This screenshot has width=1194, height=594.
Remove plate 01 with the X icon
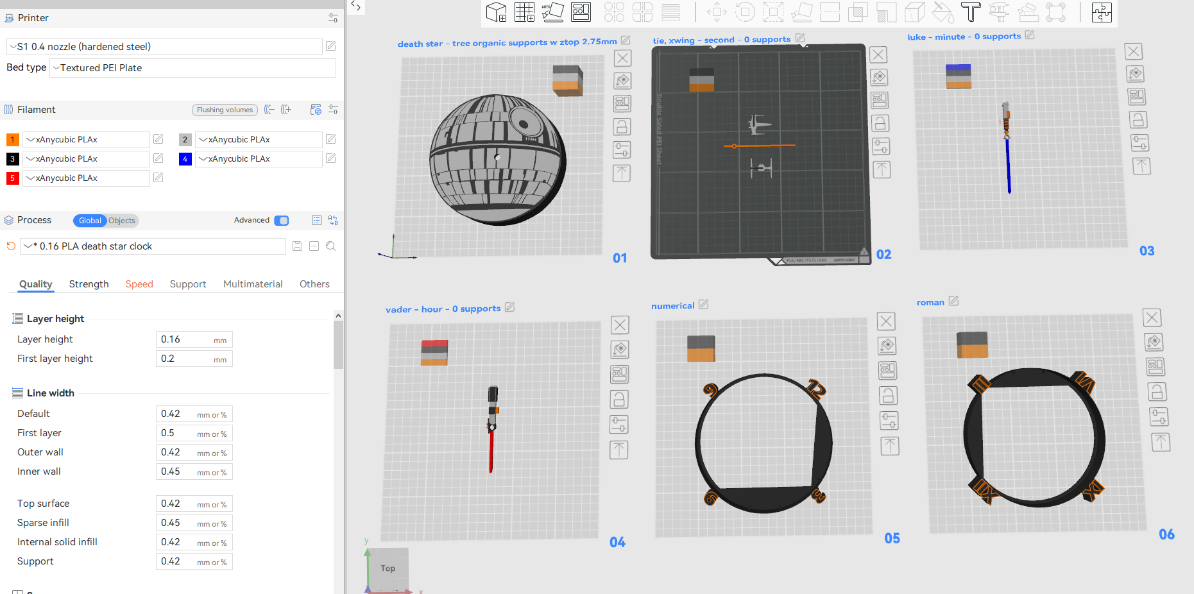tap(622, 58)
